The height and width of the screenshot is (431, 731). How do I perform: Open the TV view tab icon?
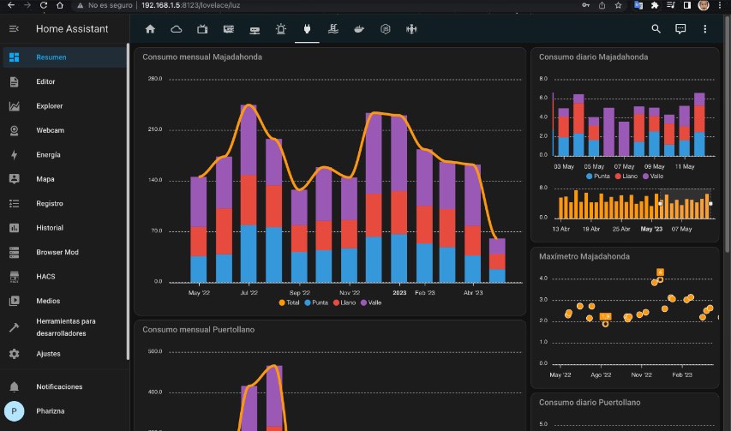[202, 29]
